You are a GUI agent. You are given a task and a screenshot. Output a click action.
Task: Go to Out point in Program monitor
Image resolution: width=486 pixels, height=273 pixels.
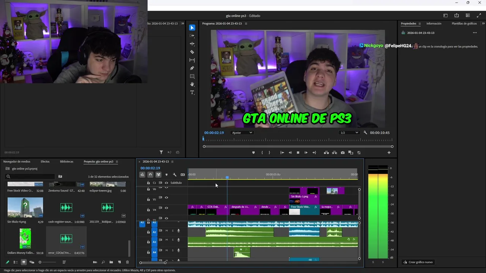[314, 152]
